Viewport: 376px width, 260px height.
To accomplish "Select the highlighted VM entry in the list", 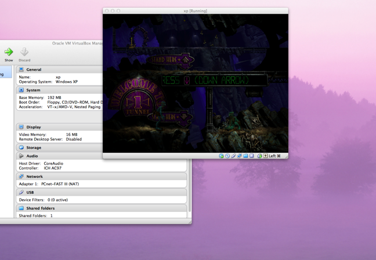I will point(6,72).
